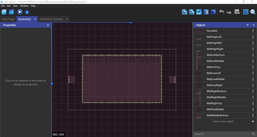Reset zoom to 1:1 magnifier icon
The width and height of the screenshot is (257, 137).
253,12
